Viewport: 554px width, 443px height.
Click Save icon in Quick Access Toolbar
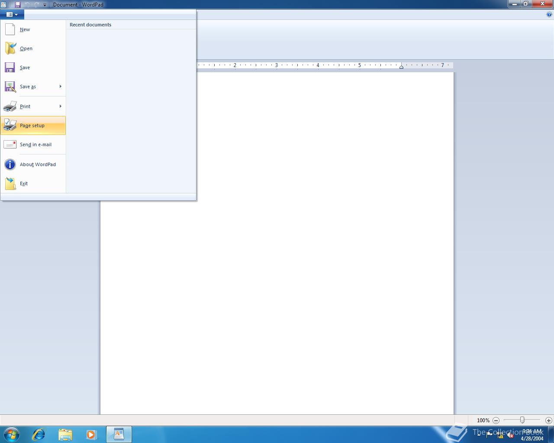[18, 4]
